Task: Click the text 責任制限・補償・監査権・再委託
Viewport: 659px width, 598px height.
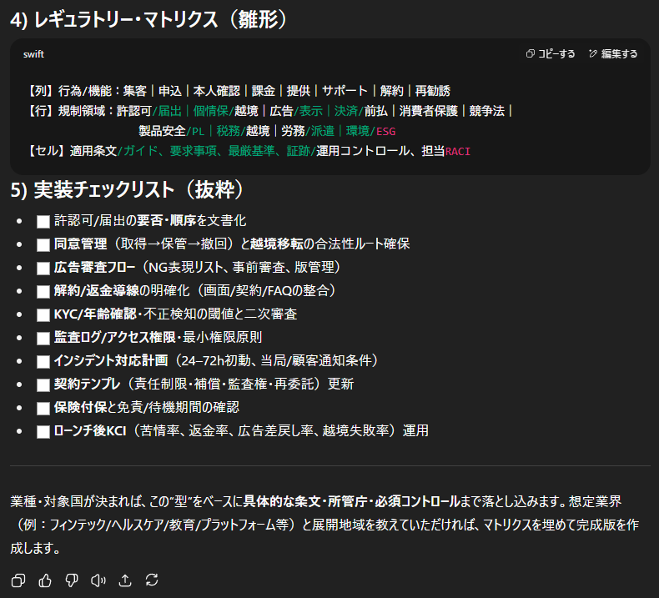Action: [x=224, y=384]
